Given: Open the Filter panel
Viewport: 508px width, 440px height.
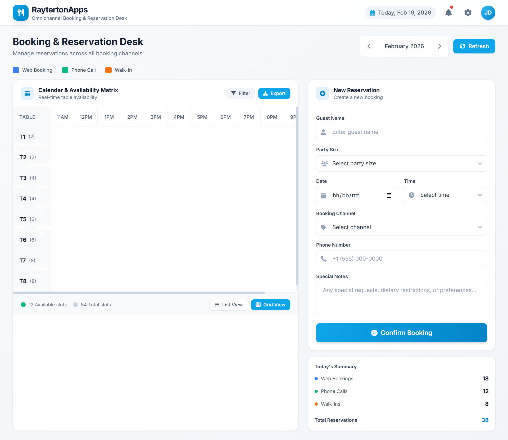Looking at the screenshot, I should pos(241,93).
